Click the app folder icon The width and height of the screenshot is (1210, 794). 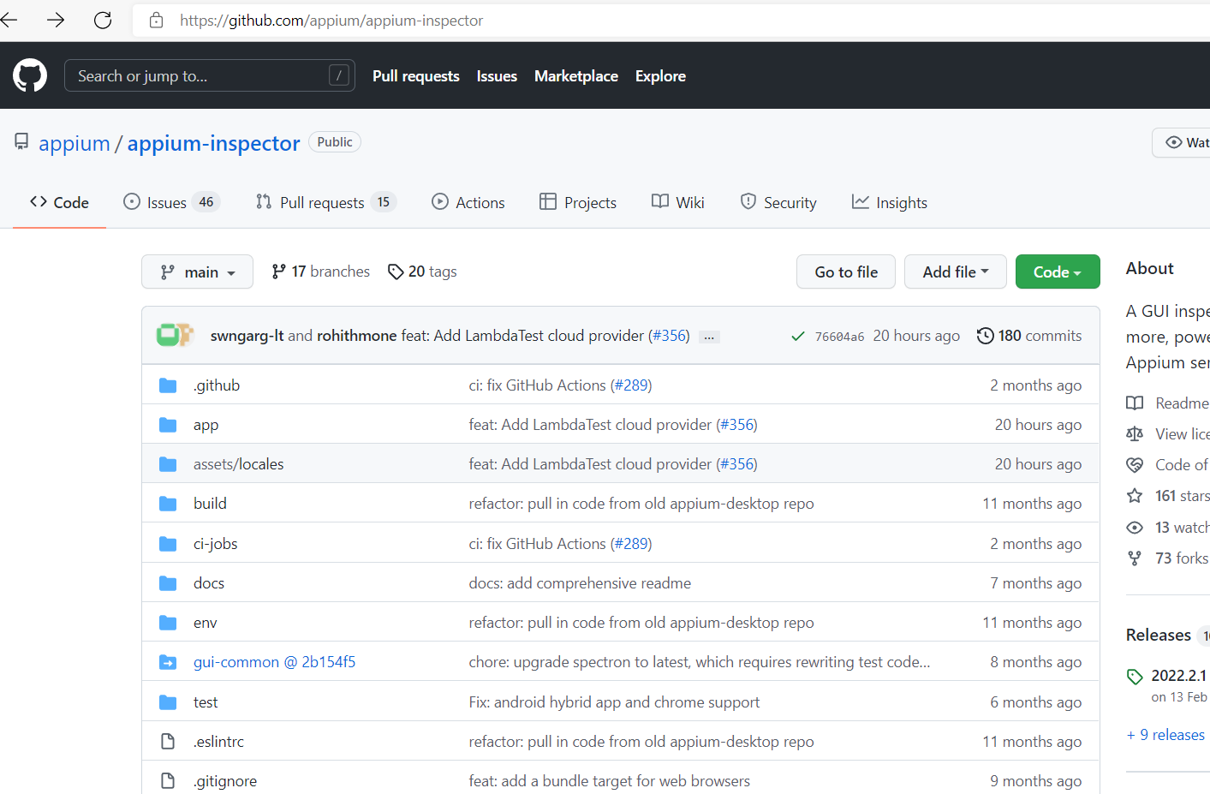tap(168, 425)
